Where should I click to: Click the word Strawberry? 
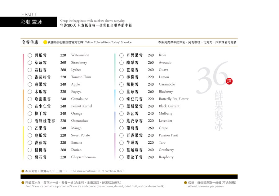pyautogui.click(x=79, y=63)
